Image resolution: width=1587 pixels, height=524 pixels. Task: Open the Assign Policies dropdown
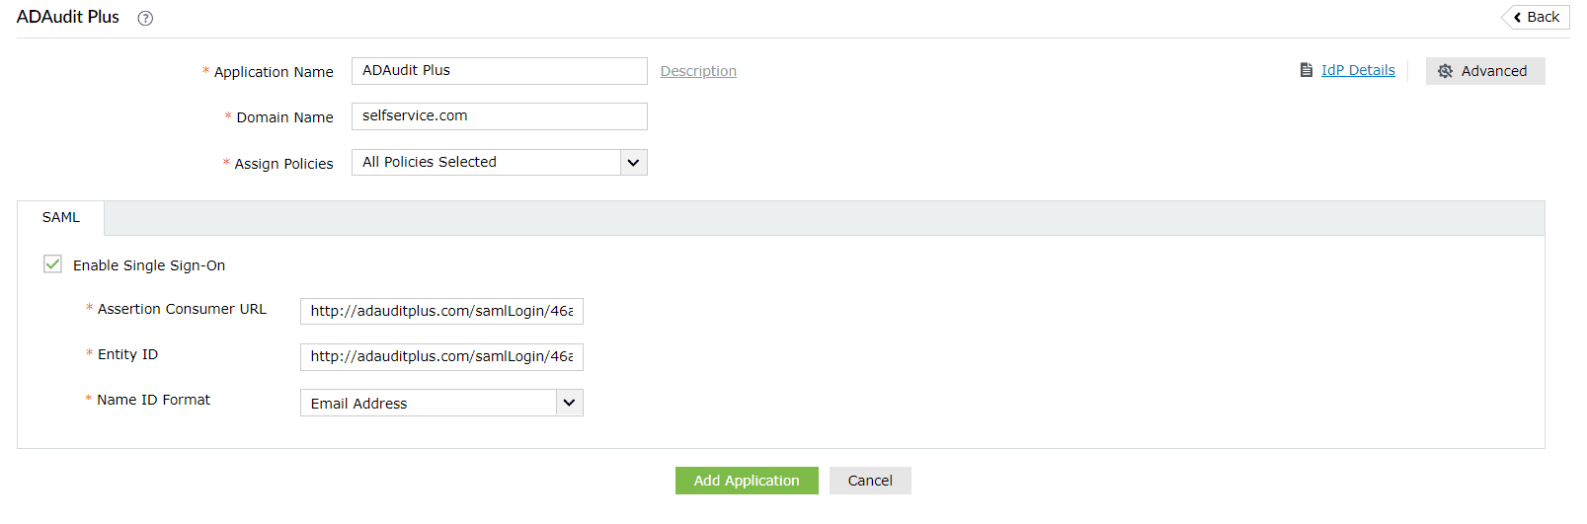click(487, 162)
